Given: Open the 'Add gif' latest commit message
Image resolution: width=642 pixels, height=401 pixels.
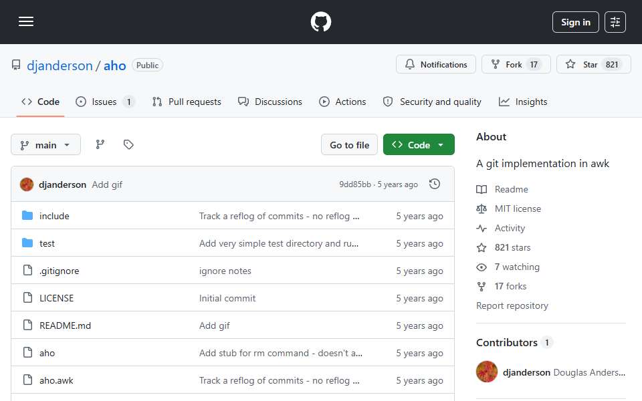Looking at the screenshot, I should click(107, 184).
